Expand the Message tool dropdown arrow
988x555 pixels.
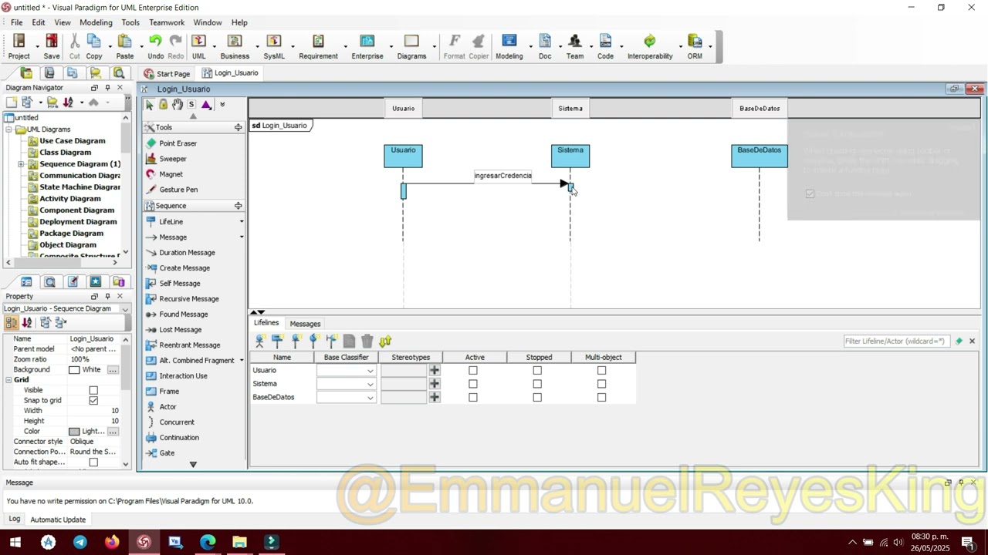point(242,237)
